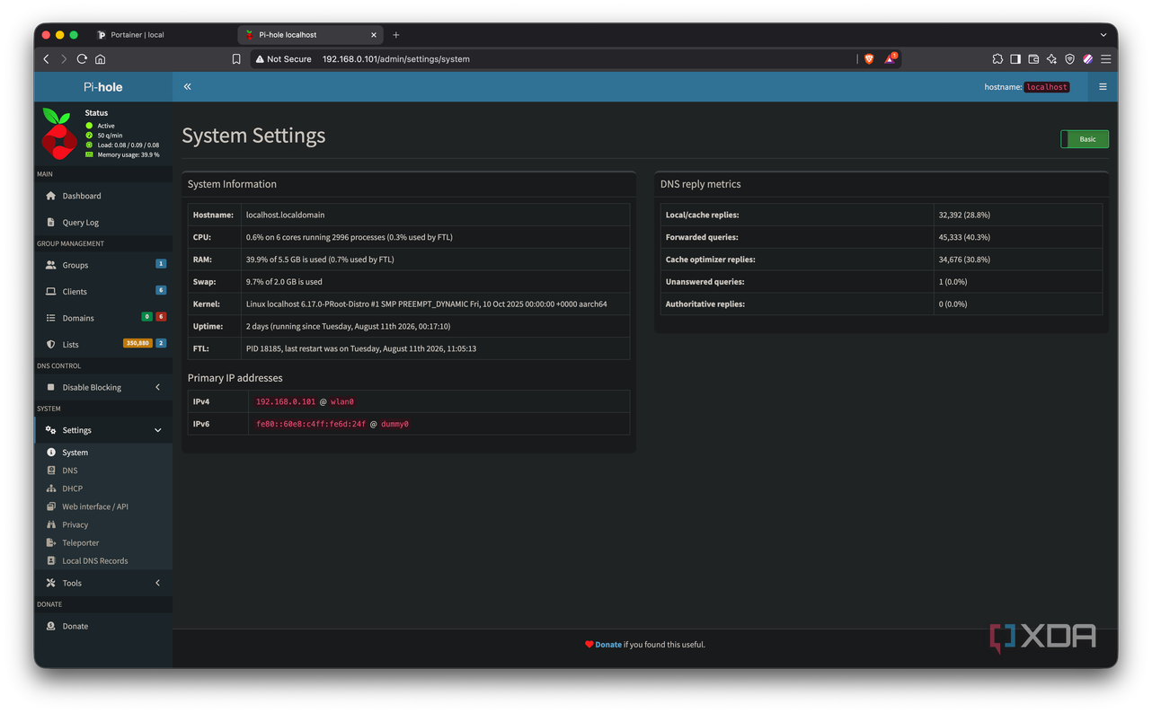This screenshot has width=1152, height=713.
Task: Open the browser main menu
Action: pyautogui.click(x=1106, y=59)
